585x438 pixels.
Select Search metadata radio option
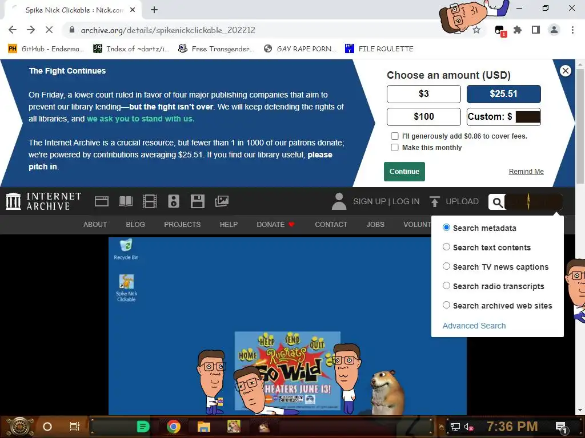446,228
